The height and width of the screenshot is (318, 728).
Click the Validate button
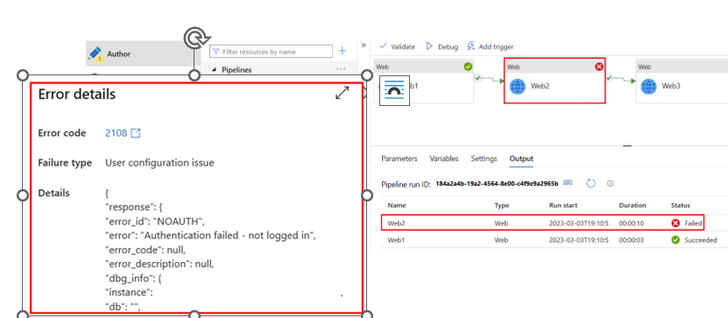click(x=398, y=46)
